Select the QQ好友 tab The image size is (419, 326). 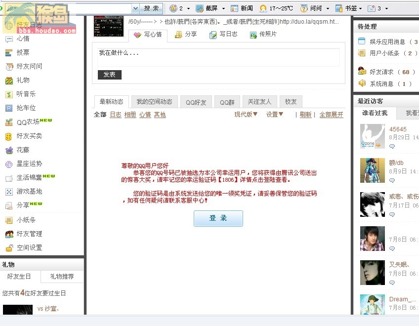pos(196,102)
